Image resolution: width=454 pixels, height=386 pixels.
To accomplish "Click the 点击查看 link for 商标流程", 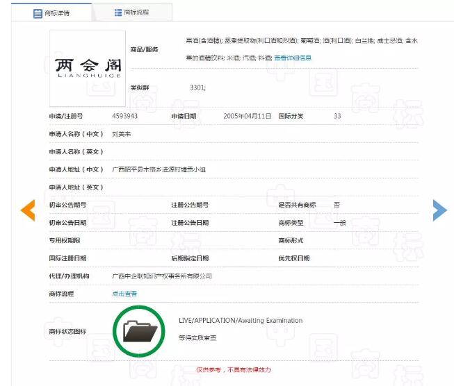I will (124, 294).
